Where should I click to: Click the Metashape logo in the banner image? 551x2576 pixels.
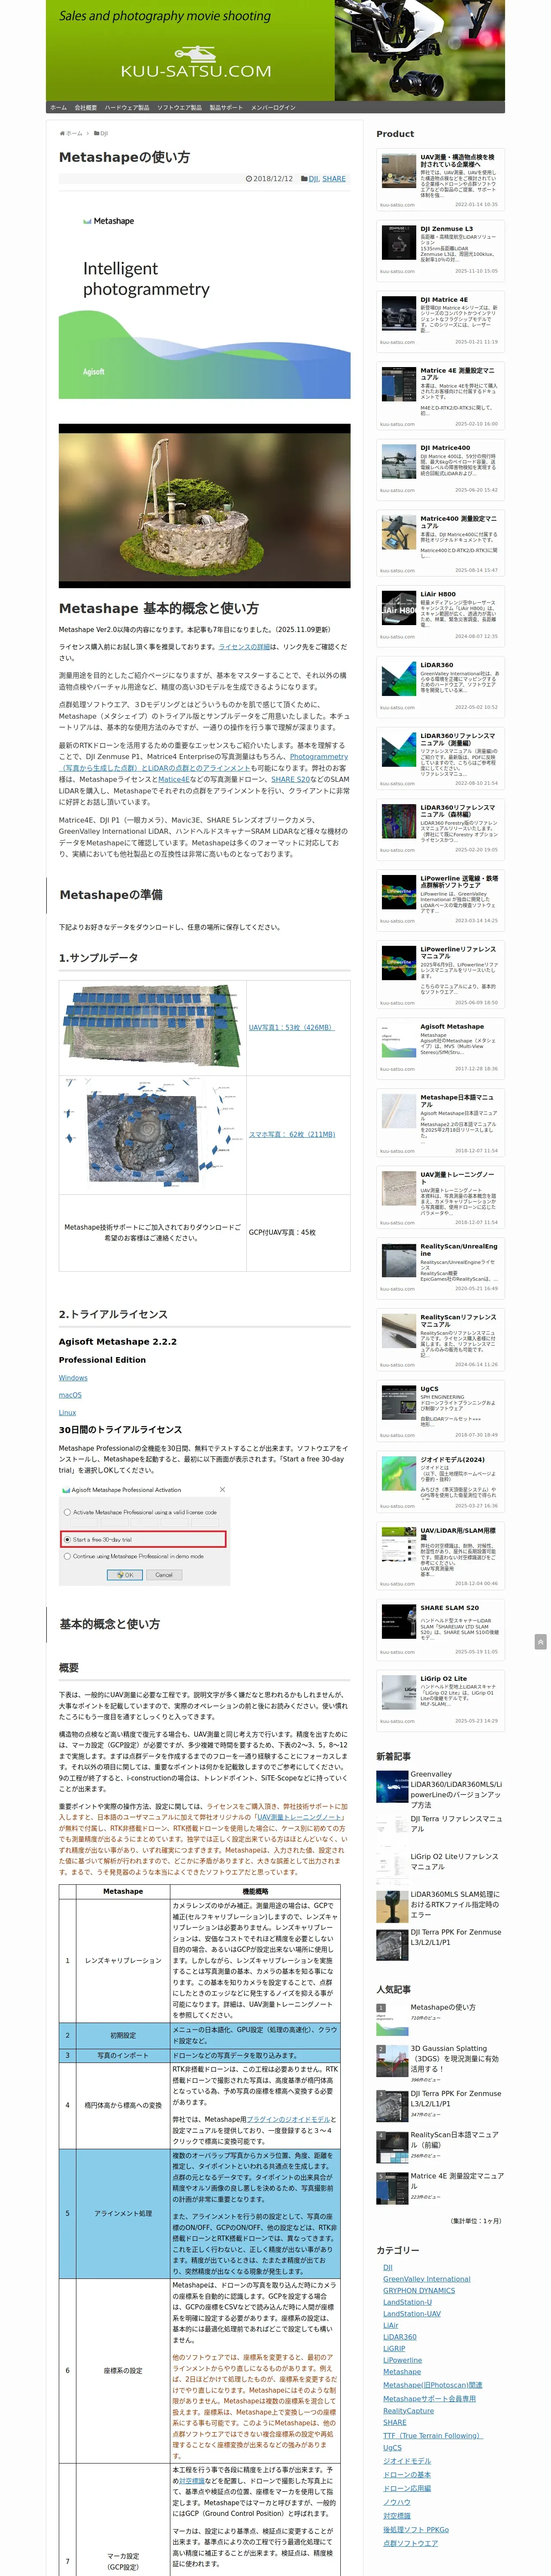tap(109, 221)
